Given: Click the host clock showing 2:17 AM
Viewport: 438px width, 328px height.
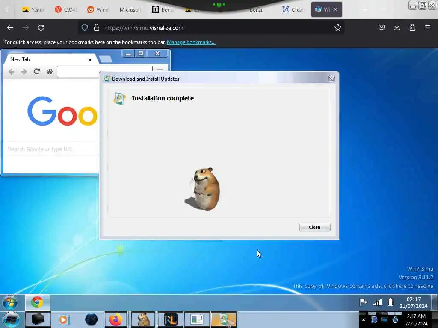Looking at the screenshot, I should click(416, 320).
